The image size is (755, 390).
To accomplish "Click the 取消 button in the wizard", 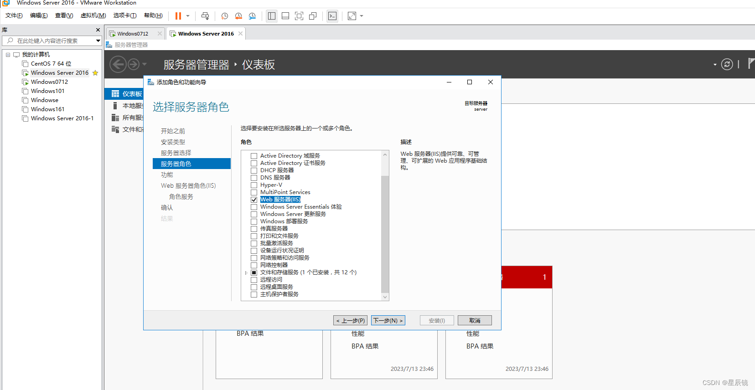I will [475, 320].
